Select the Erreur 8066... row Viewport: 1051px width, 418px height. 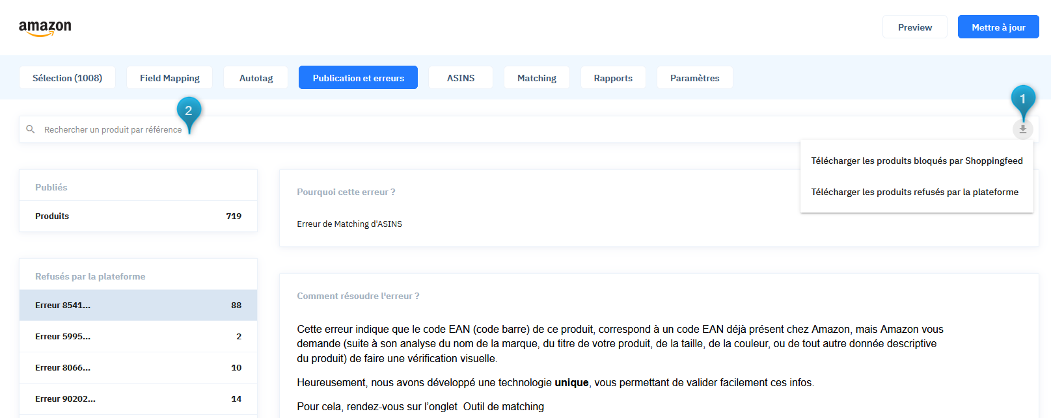[139, 368]
